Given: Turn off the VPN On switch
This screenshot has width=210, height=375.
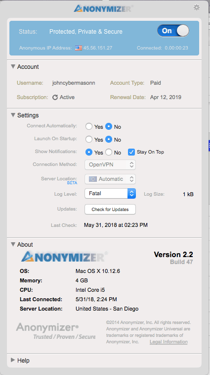Looking at the screenshot, I should point(173,31).
